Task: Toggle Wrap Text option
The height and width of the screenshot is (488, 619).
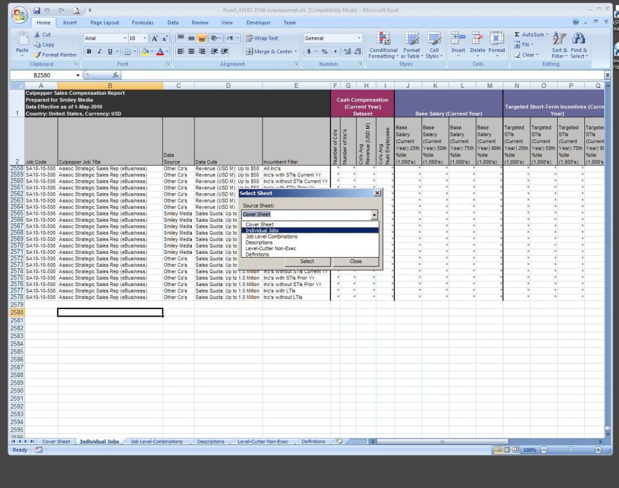Action: [262, 38]
